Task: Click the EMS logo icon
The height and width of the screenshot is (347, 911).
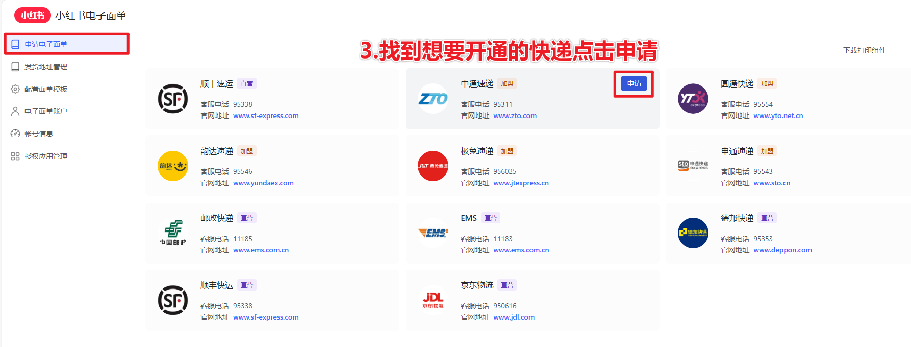Action: (x=433, y=233)
